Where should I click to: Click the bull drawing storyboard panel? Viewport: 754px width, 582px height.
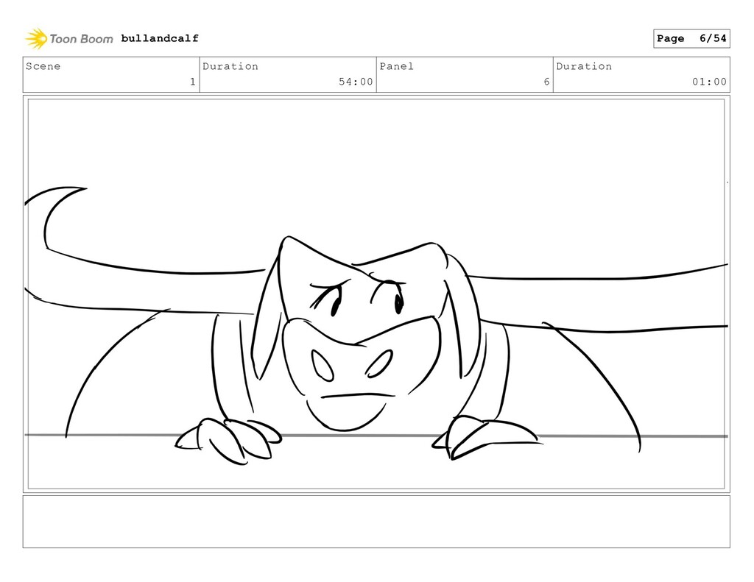click(x=376, y=294)
